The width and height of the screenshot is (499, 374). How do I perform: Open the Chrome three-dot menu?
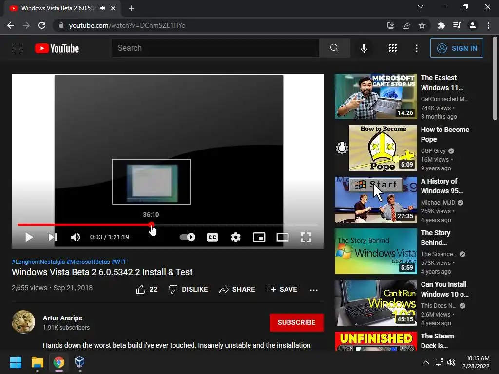click(488, 25)
